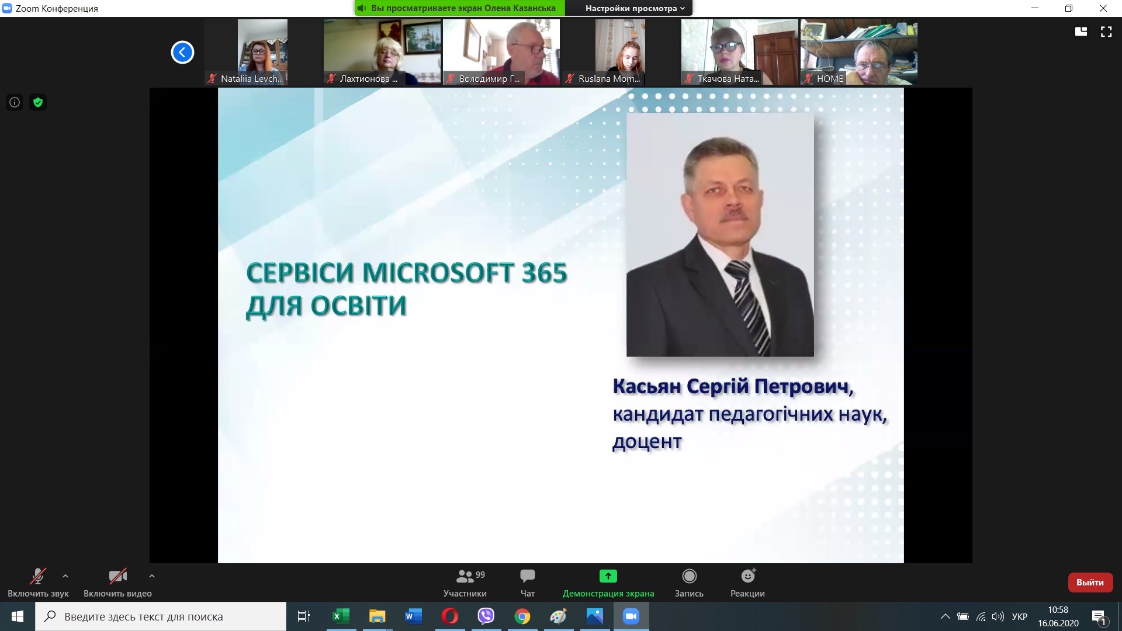This screenshot has height=631, width=1122.
Task: Show hidden system tray icons
Action: click(x=944, y=616)
